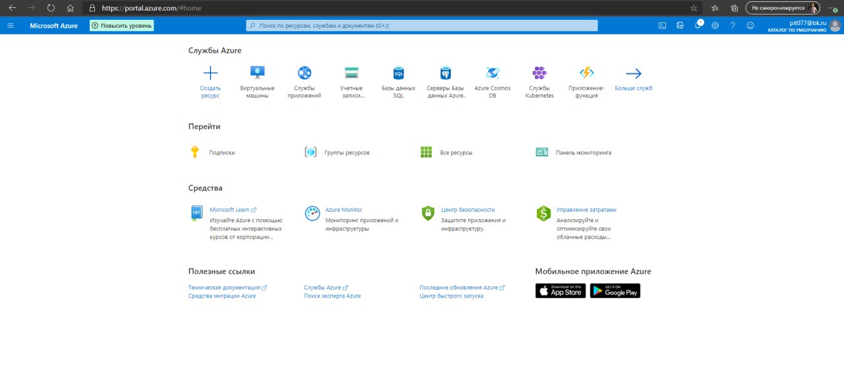Click the Повысить уровень button

point(122,26)
